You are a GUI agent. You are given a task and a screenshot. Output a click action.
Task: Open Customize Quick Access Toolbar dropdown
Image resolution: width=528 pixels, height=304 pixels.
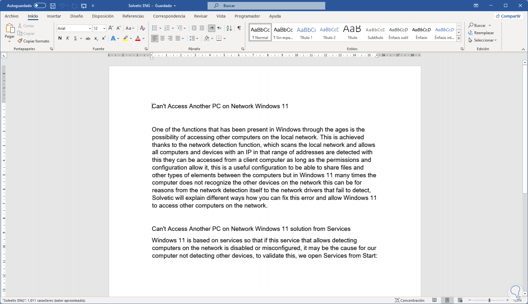click(93, 6)
